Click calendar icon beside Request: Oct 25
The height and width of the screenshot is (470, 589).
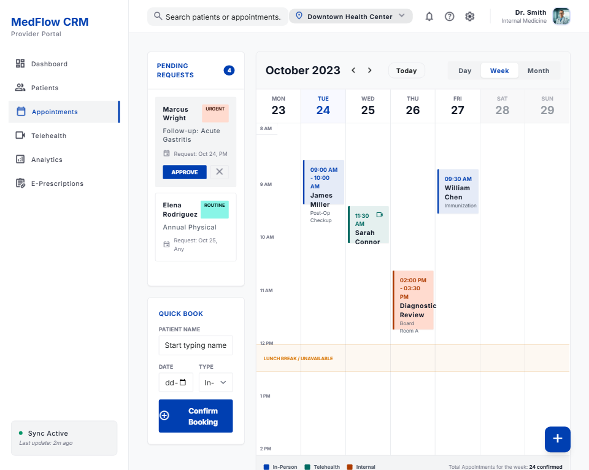pyautogui.click(x=166, y=245)
